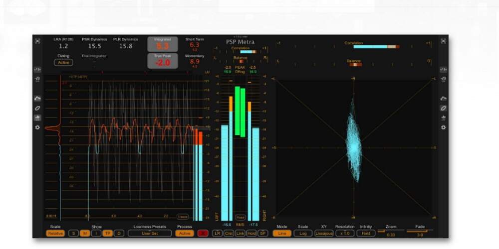This screenshot has height=249, width=499.
Task: Toggle the Link meter button
Action: tap(240, 234)
